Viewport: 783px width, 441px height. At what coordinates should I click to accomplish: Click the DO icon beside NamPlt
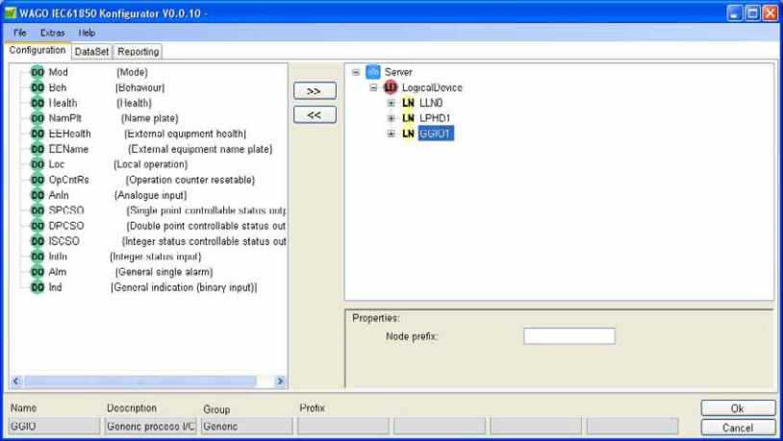tap(38, 118)
